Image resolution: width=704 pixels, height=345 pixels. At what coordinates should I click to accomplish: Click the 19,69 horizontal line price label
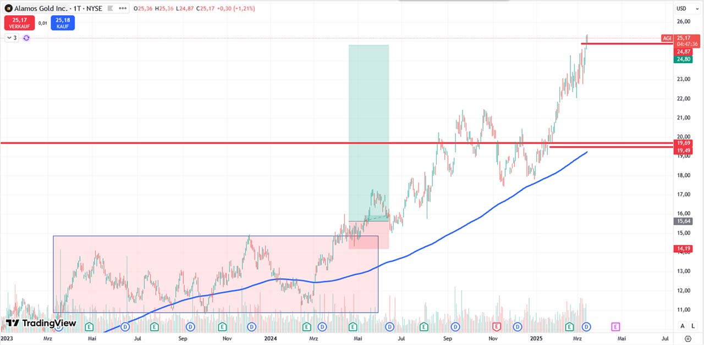pos(684,143)
